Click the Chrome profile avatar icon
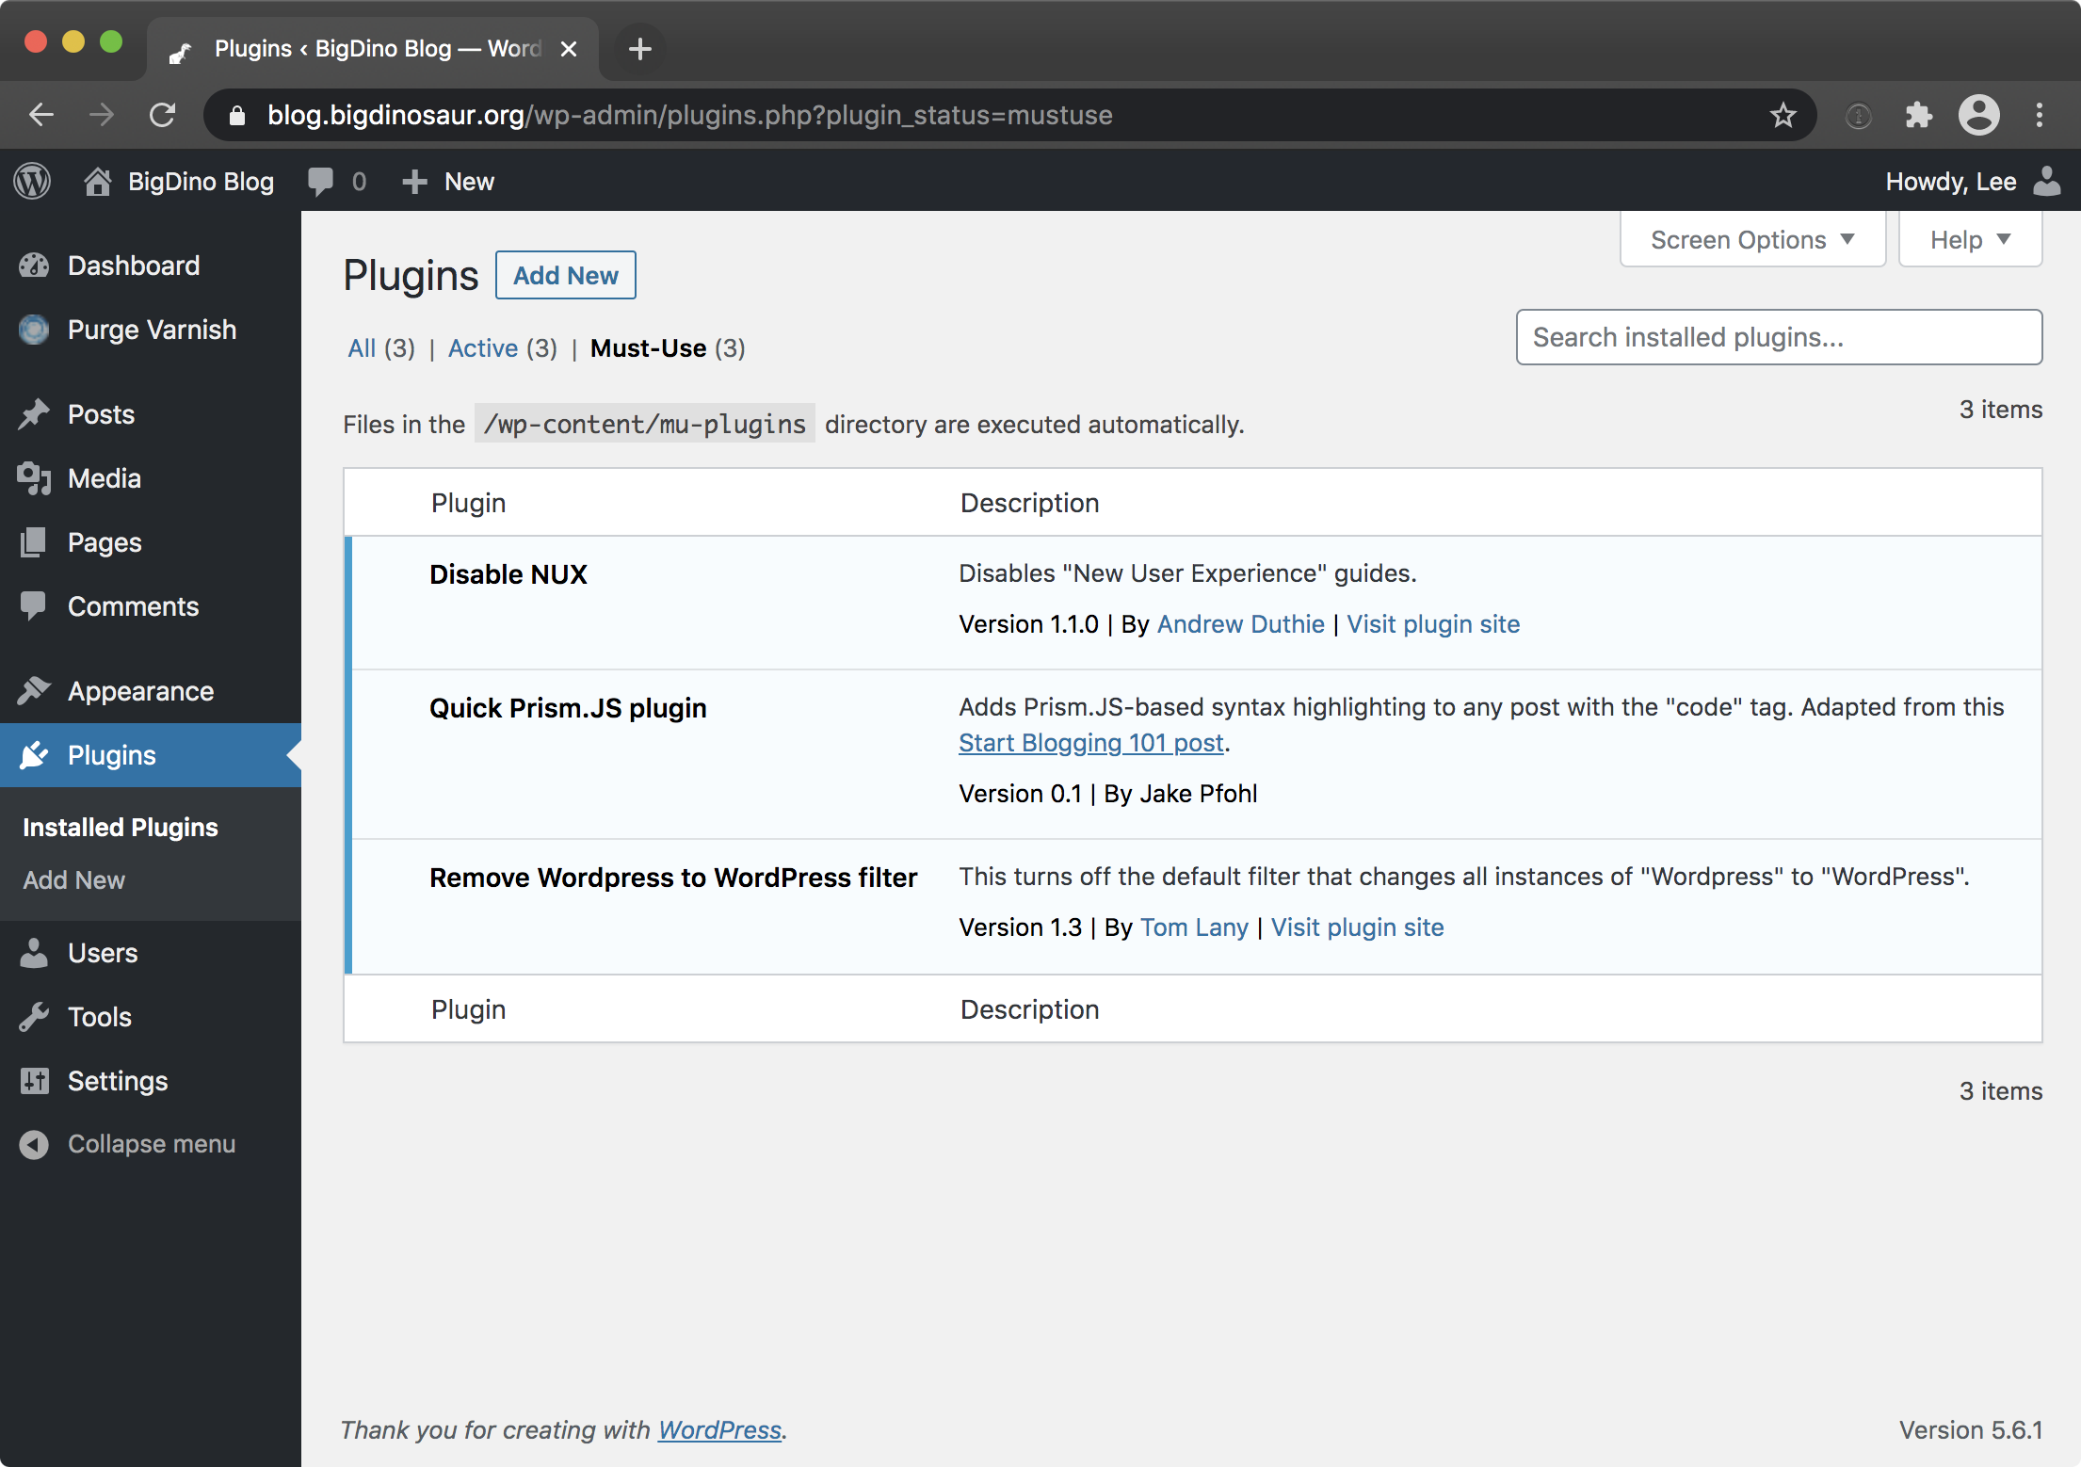Image resolution: width=2081 pixels, height=1467 pixels. (1978, 115)
